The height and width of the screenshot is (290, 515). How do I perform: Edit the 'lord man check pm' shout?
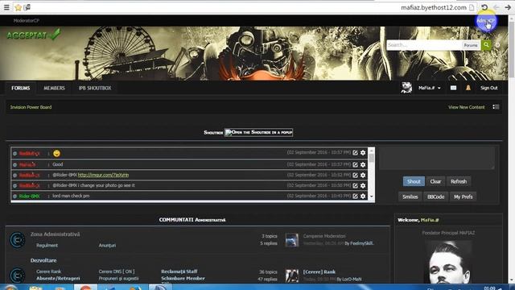[355, 196]
